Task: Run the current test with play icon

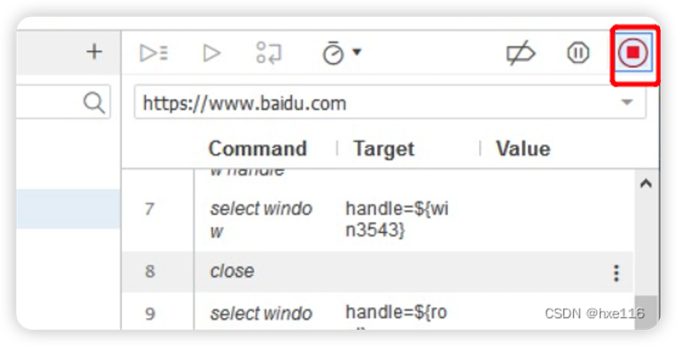Action: click(x=211, y=53)
